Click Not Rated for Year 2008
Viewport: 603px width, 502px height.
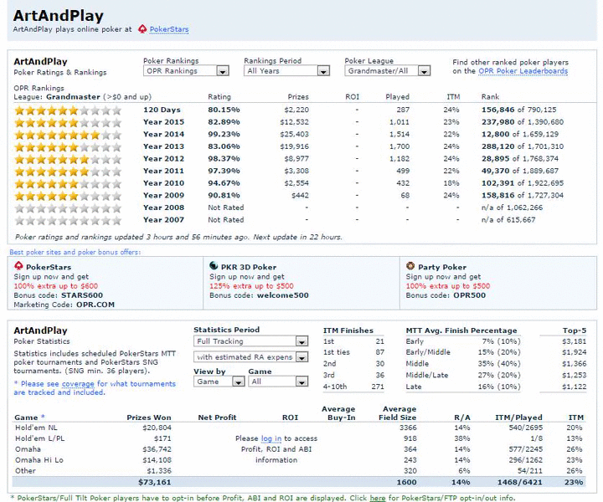pyautogui.click(x=226, y=207)
